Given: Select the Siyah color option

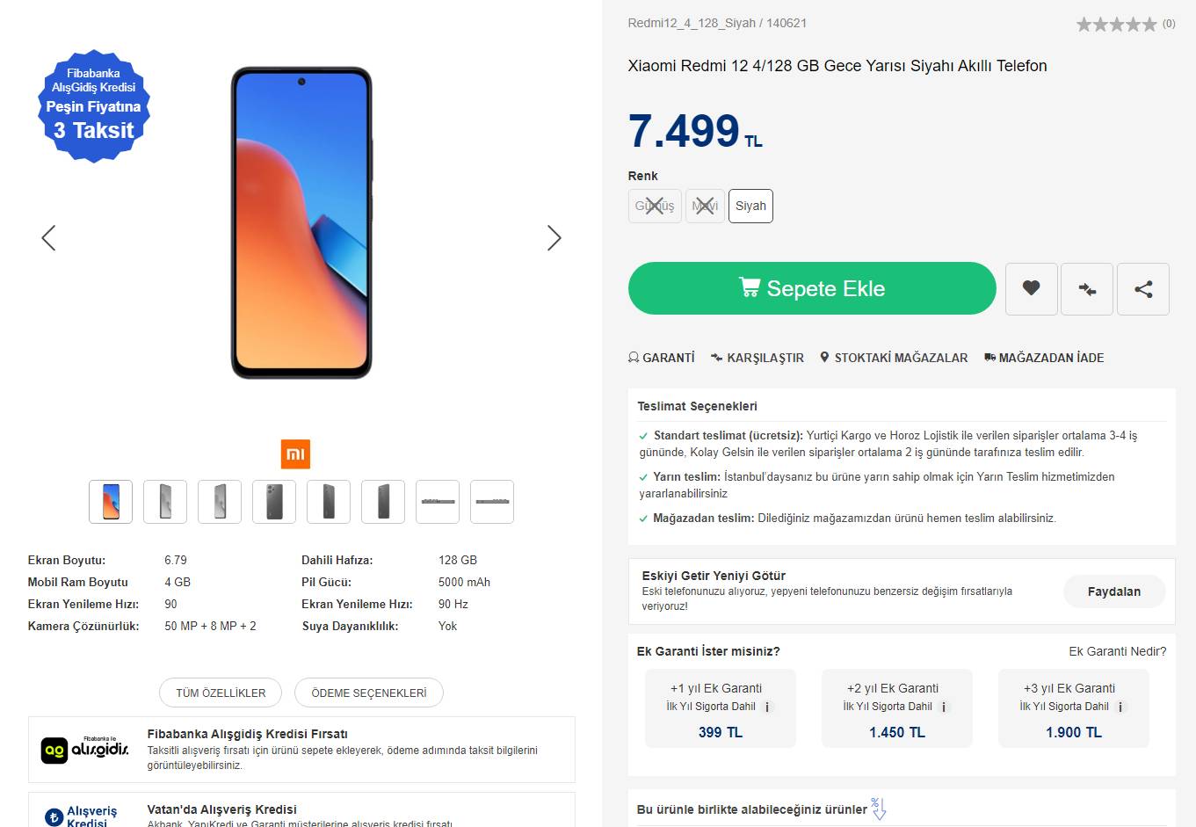Looking at the screenshot, I should click(750, 207).
